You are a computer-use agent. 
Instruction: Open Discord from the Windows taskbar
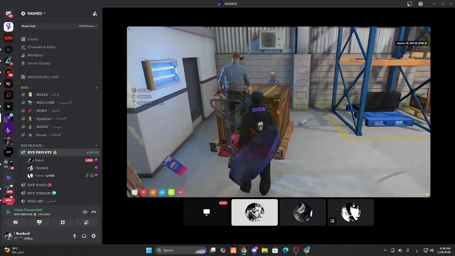tap(255, 250)
